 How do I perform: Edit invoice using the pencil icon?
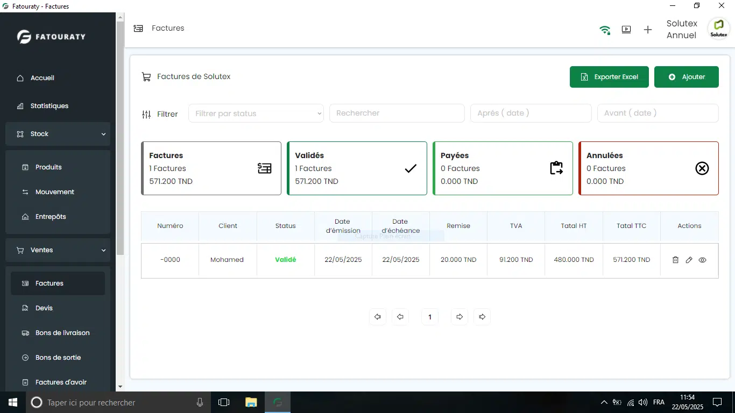tap(689, 260)
